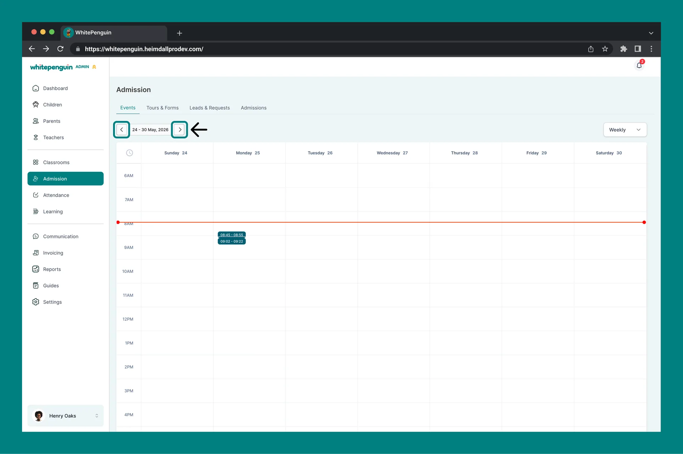Toggle the browser side panel icon
This screenshot has height=454, width=683.
pos(638,49)
